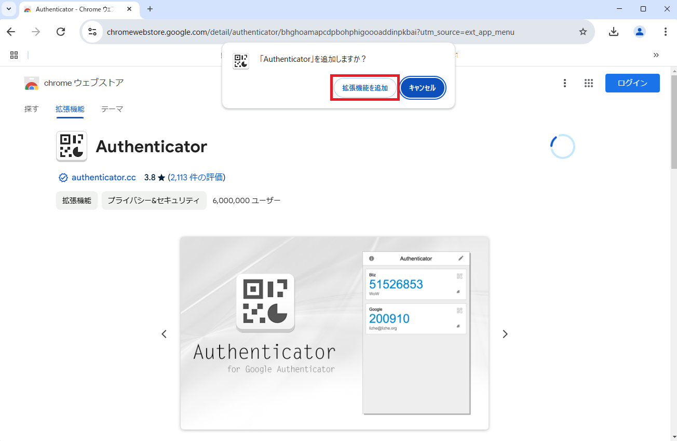
Task: Open the 2,113 件の評価 ratings link
Action: point(195,177)
